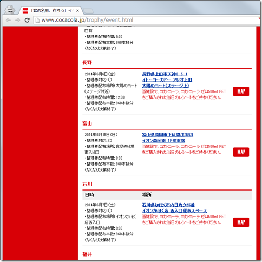
Task: Click the date 2014年6月15日(日)
Action: coord(101,135)
